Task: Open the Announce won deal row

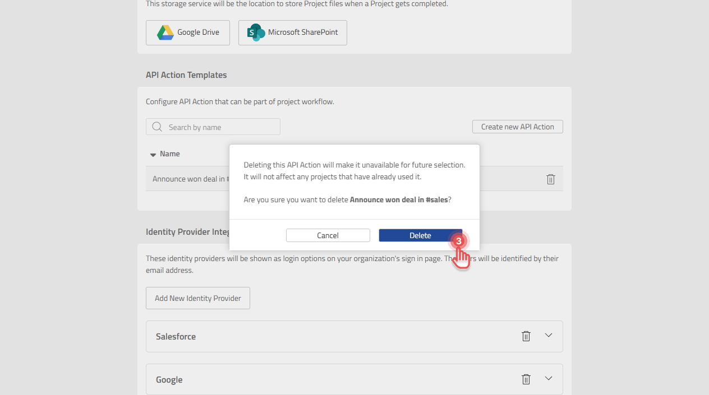Action: coord(354,179)
